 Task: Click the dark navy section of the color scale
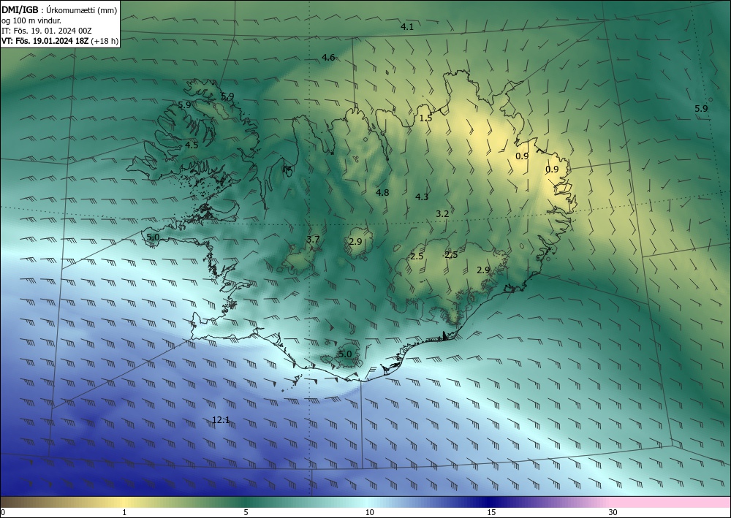click(x=487, y=502)
